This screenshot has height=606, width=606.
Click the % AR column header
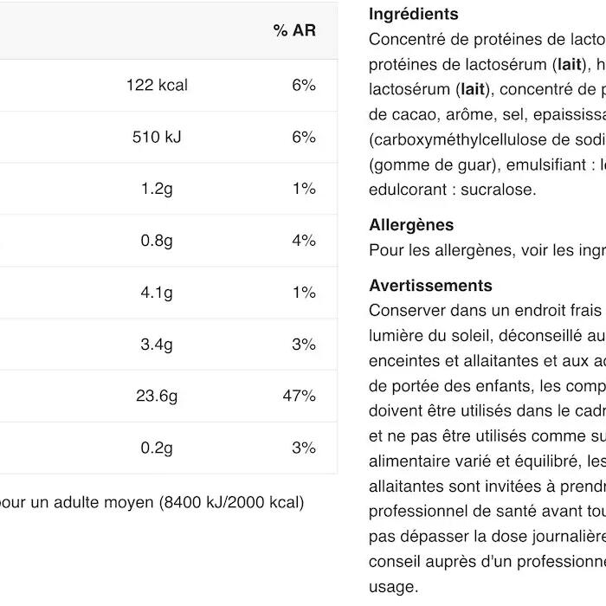point(294,31)
